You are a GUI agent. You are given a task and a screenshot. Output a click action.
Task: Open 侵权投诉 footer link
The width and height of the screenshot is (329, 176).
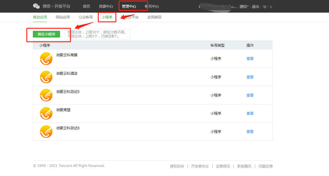click(x=177, y=166)
